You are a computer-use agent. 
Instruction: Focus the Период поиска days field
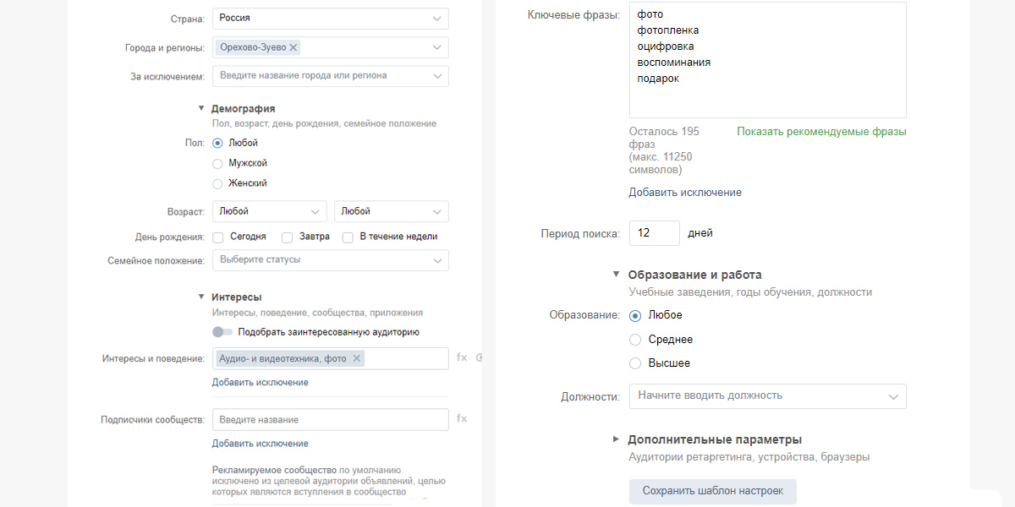(655, 233)
